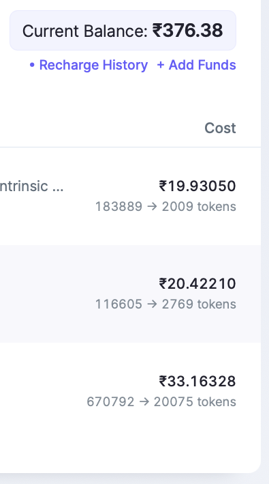Click the ₹376.38 balance amount
This screenshot has height=484, width=269.
(187, 31)
